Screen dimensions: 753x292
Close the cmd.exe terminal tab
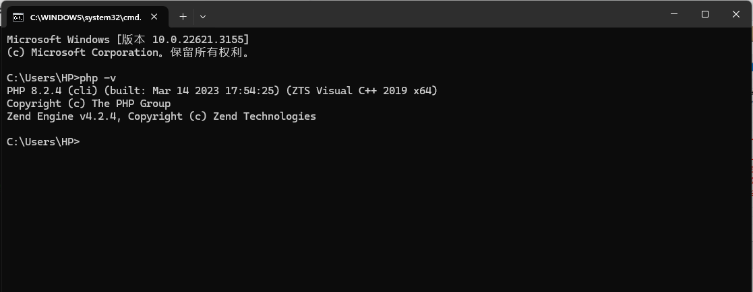pos(154,17)
